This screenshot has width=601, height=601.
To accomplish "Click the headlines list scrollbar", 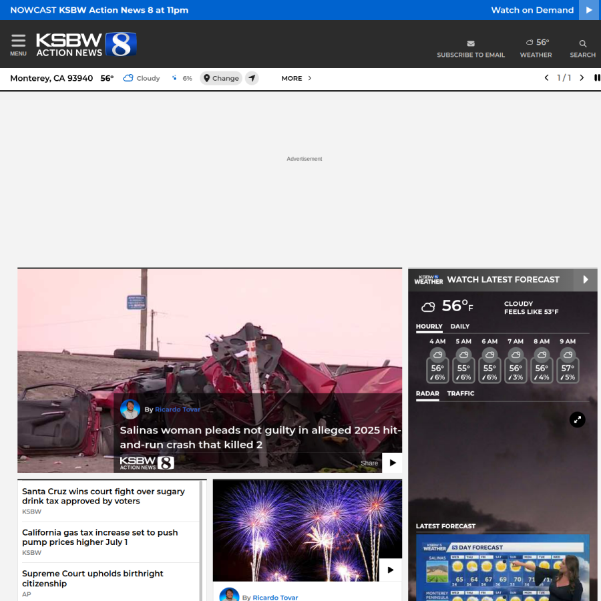I will (201, 540).
